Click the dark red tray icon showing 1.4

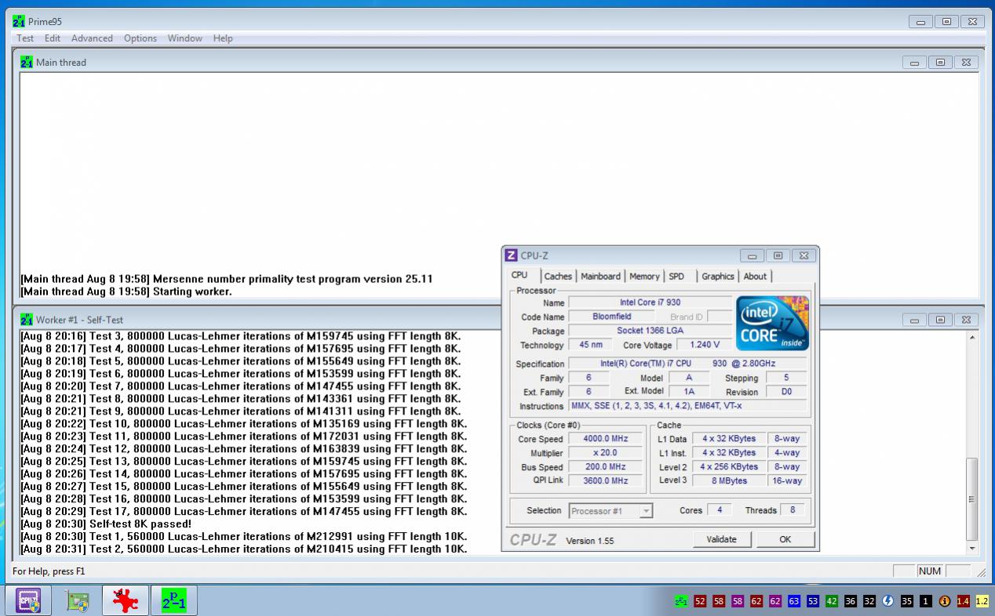point(964,601)
